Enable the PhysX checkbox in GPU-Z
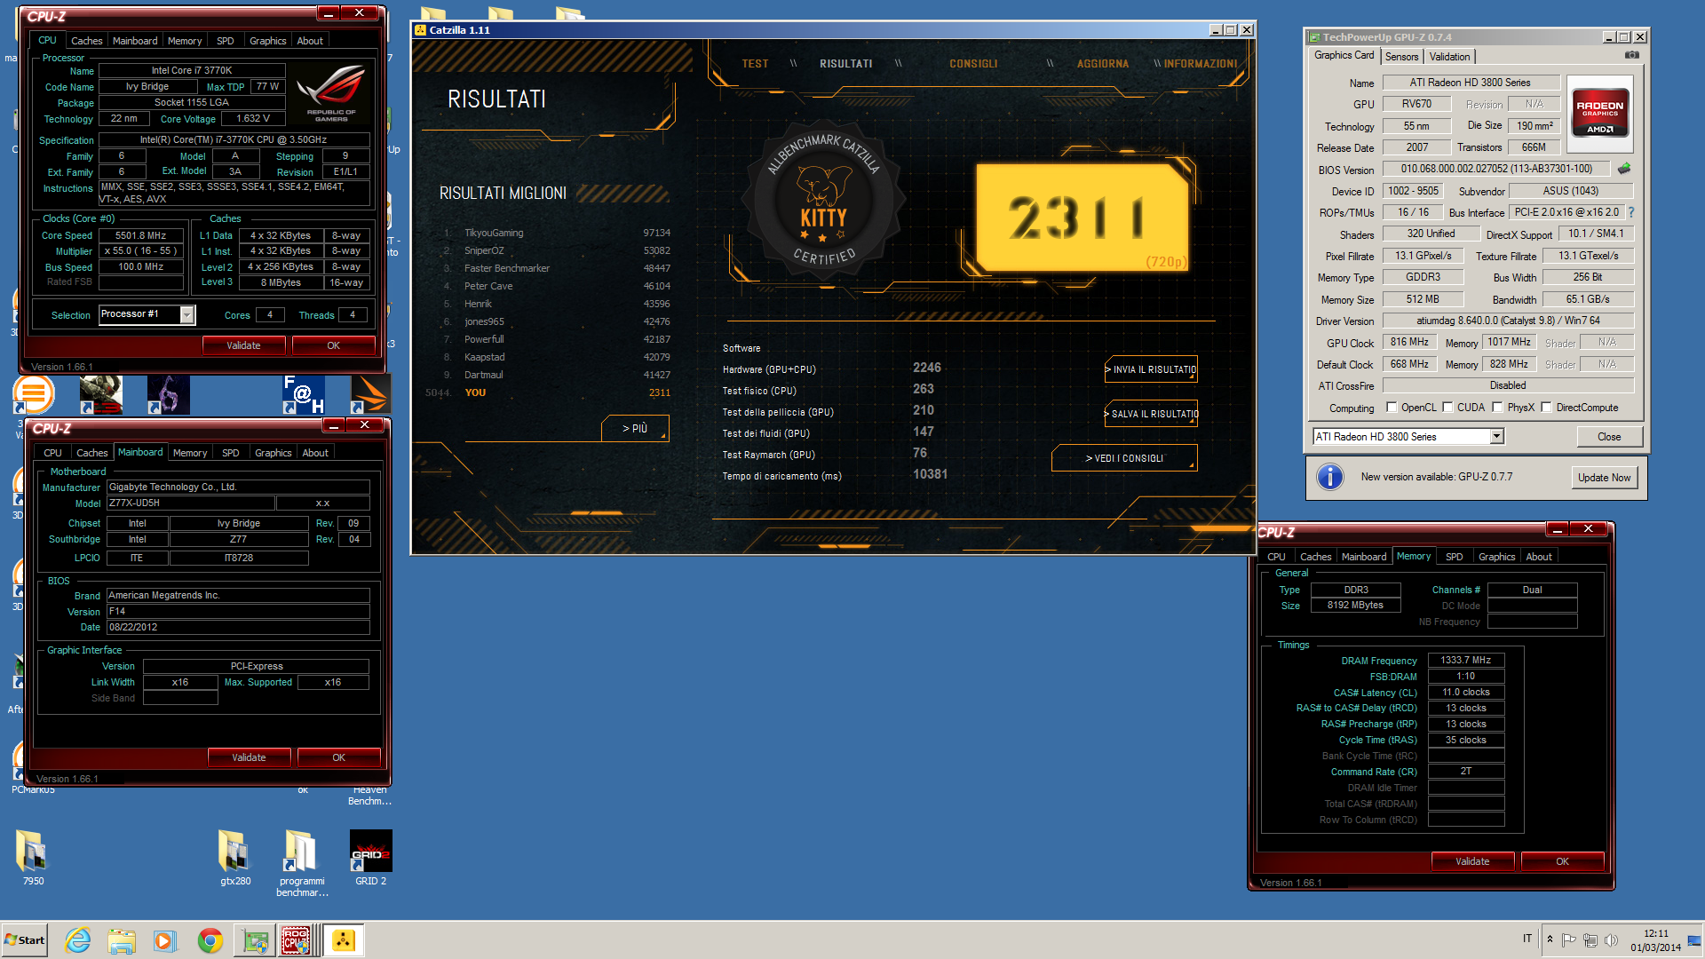This screenshot has height=959, width=1705. tap(1497, 408)
